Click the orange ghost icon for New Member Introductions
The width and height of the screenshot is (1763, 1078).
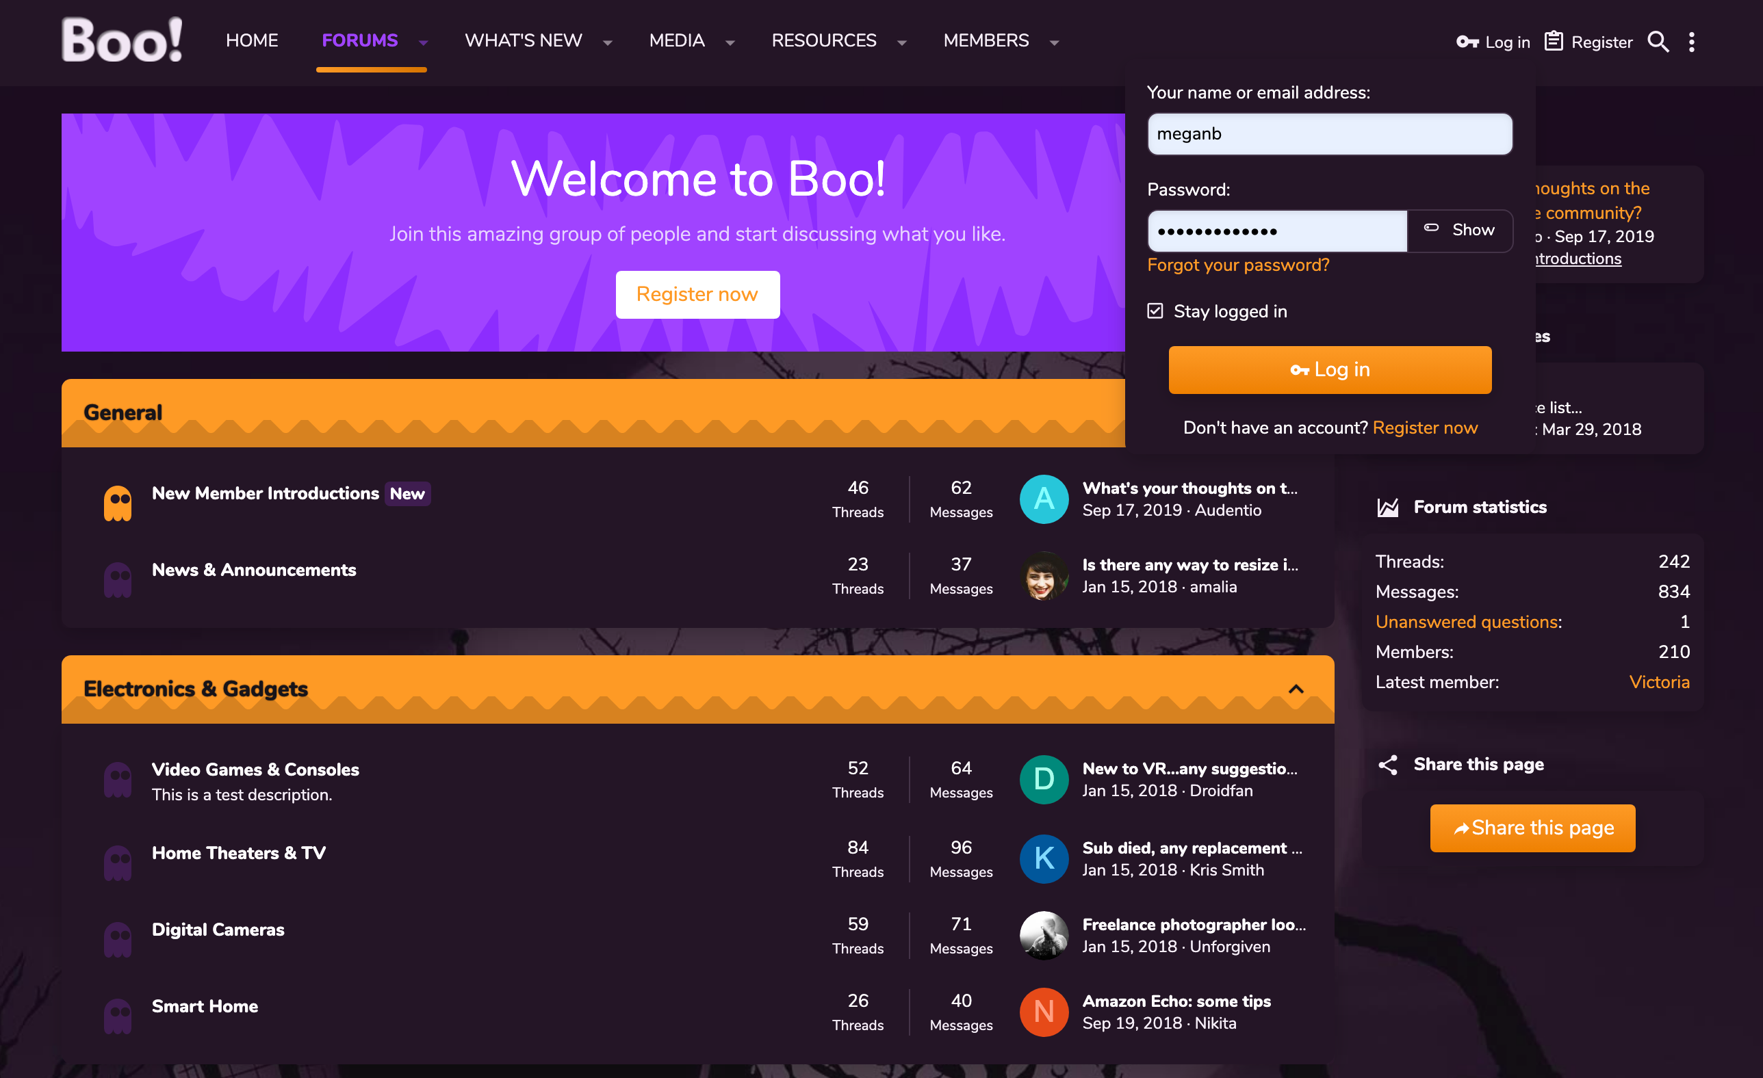click(117, 503)
